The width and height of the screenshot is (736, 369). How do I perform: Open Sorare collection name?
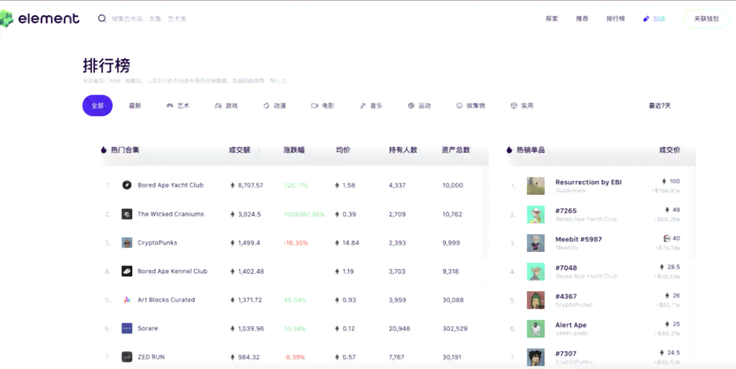(148, 328)
